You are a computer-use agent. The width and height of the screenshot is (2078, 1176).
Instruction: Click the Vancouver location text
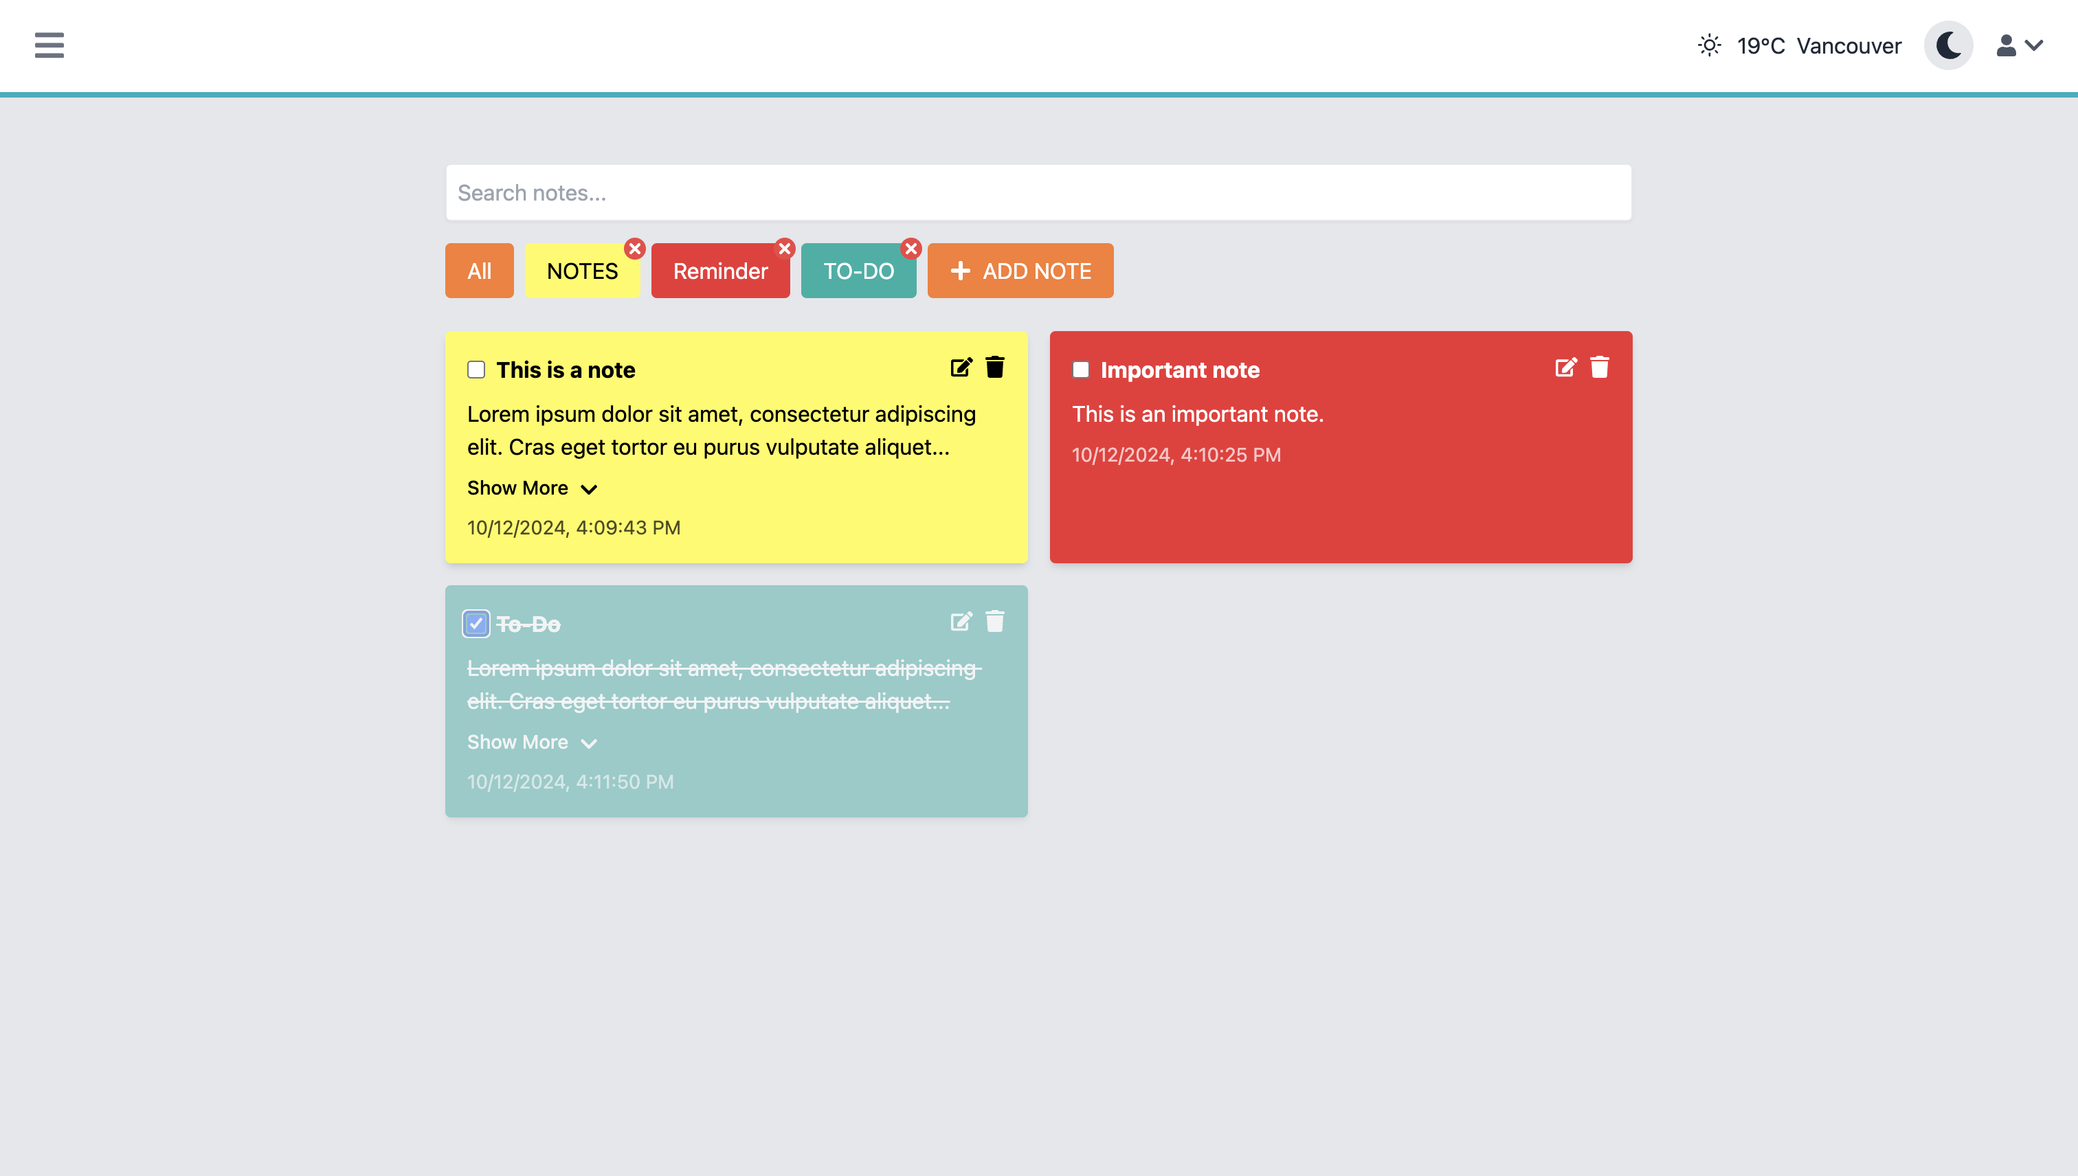click(x=1848, y=46)
